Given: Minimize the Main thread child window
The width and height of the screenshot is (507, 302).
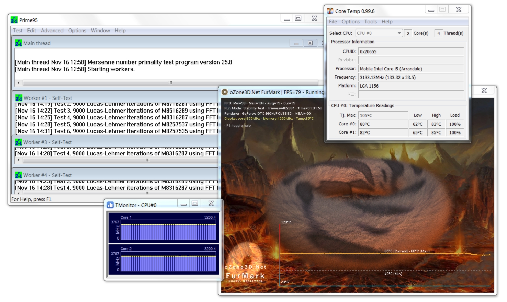Looking at the screenshot, I should (296, 43).
